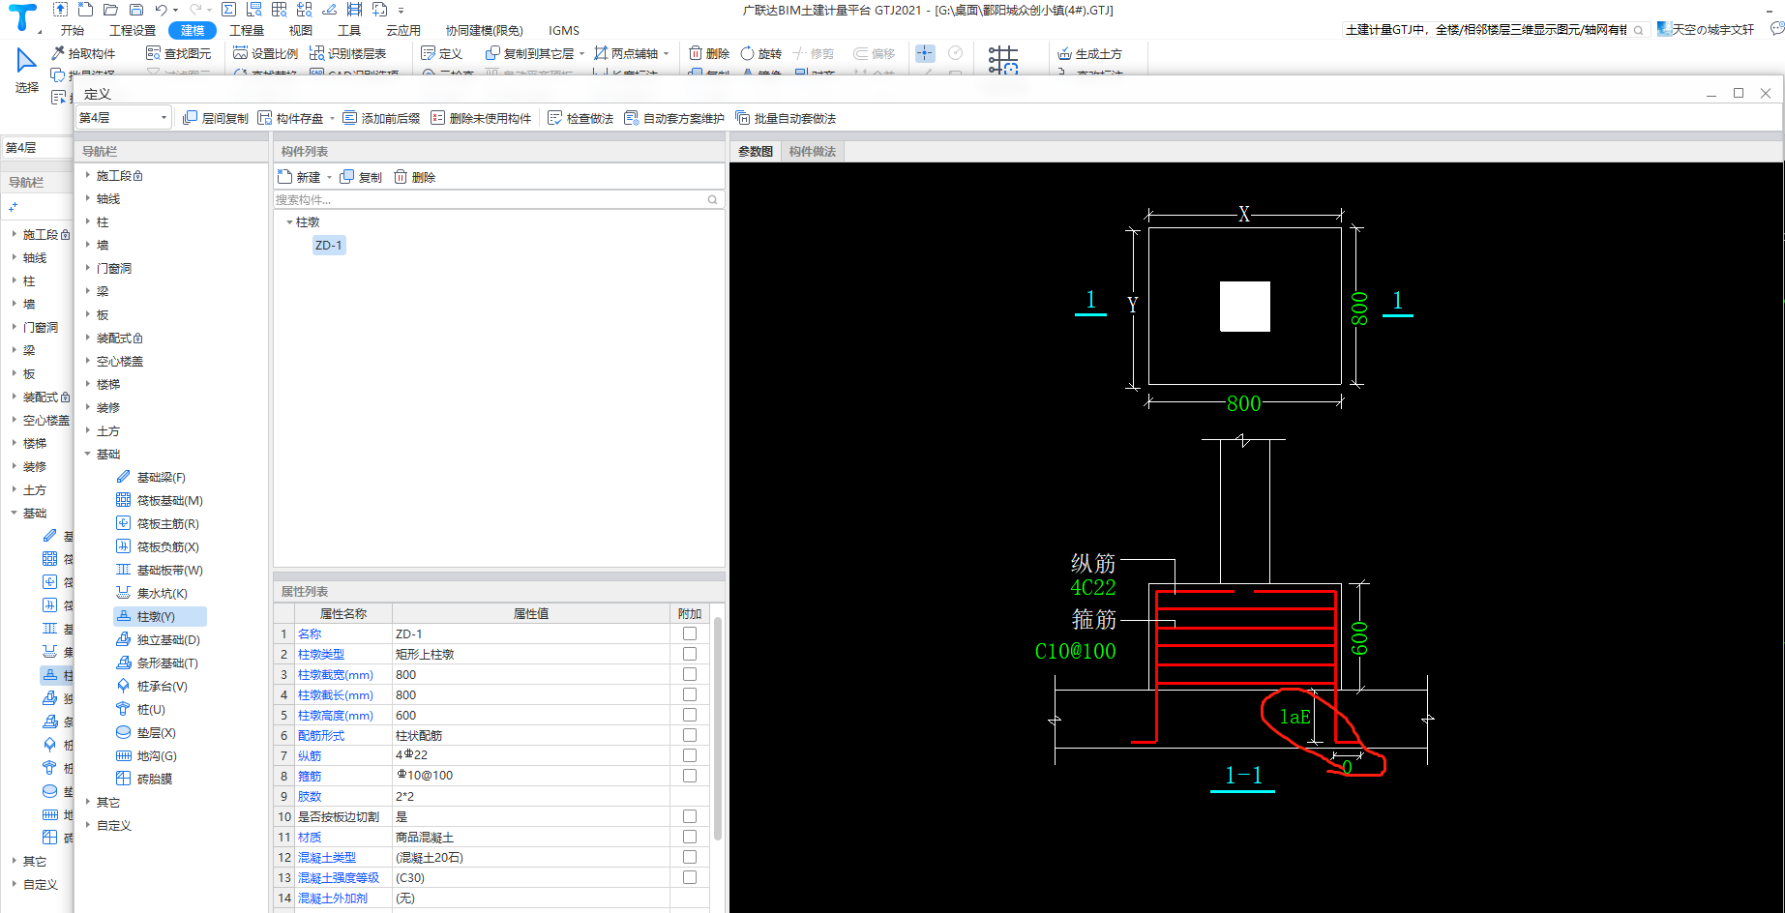1785x913 pixels.
Task: Collapse 基础 node in 定义 navigation tree
Action: tap(87, 454)
